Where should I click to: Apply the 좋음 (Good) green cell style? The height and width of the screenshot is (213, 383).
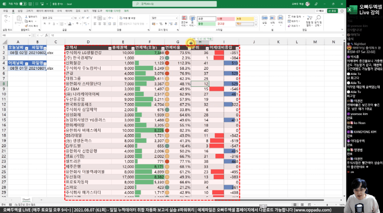(x=206, y=24)
